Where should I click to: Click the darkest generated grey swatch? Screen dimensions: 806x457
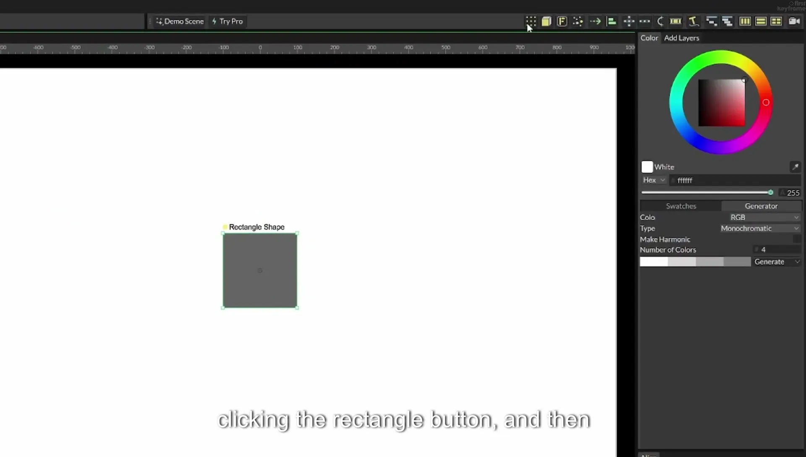(737, 262)
